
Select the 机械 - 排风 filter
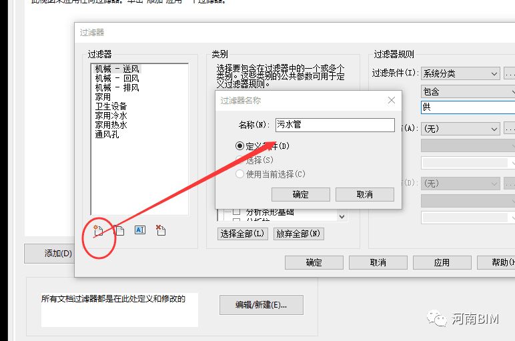tap(117, 87)
